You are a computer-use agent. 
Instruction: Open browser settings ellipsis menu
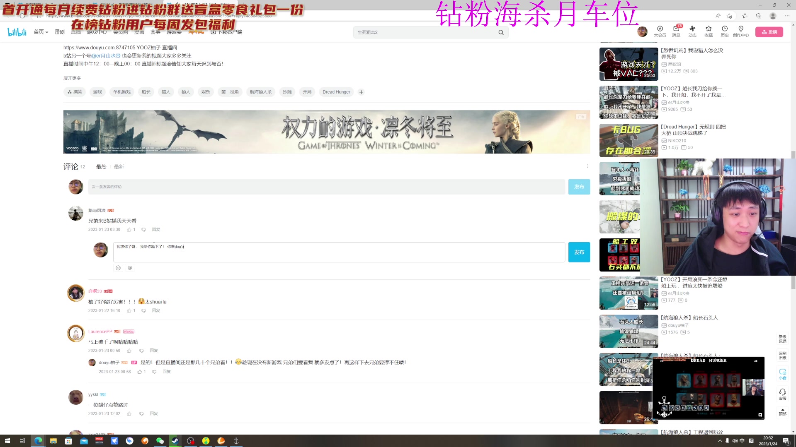pos(787,16)
